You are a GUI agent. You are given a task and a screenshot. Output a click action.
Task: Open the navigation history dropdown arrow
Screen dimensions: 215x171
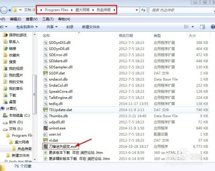pyautogui.click(x=10, y=10)
